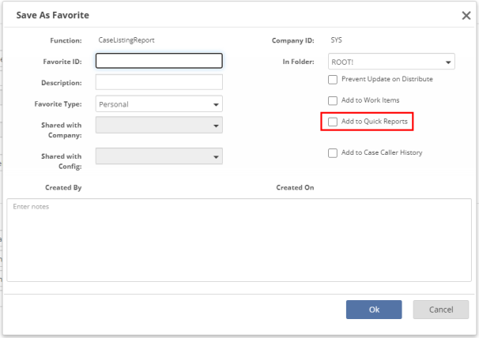Focus the Description input box
Screen dimensions: 479x338
tap(159, 82)
